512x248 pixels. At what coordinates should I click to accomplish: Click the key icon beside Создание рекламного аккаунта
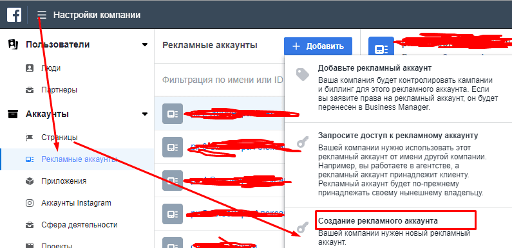point(302,228)
